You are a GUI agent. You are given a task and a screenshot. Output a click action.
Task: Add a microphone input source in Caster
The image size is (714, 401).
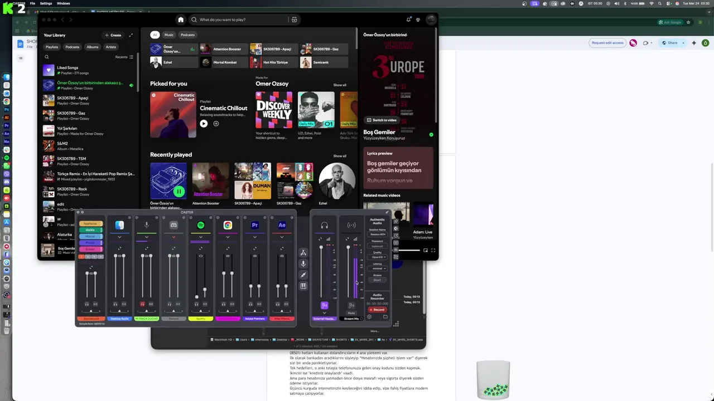[303, 264]
